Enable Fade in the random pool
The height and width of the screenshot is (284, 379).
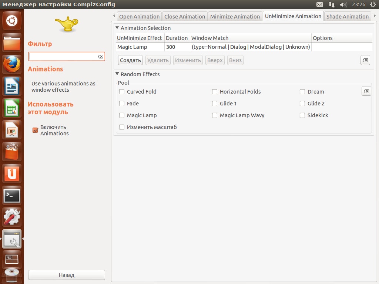[x=122, y=104]
